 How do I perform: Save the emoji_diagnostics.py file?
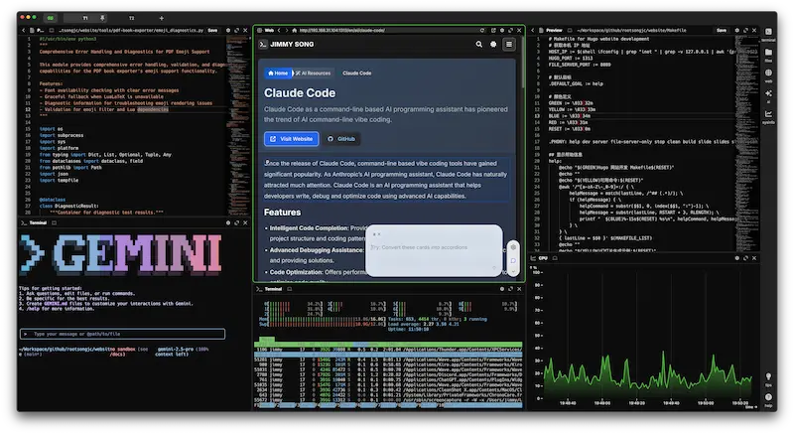click(x=212, y=31)
